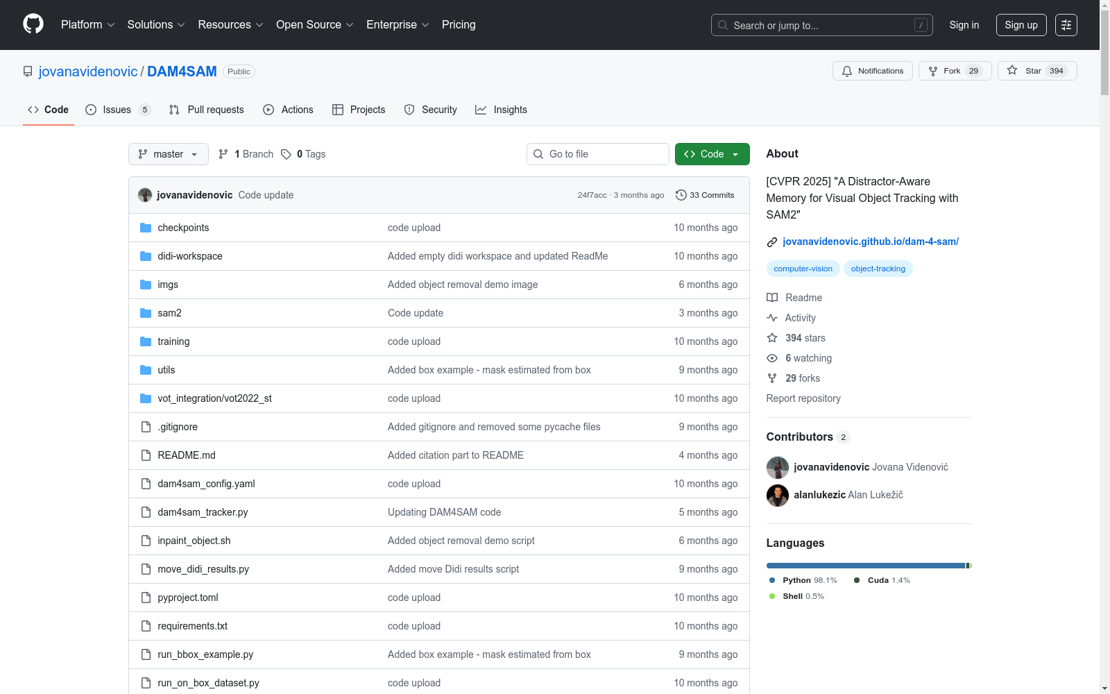Open the vot_integration/vot2022_st folder

214,398
